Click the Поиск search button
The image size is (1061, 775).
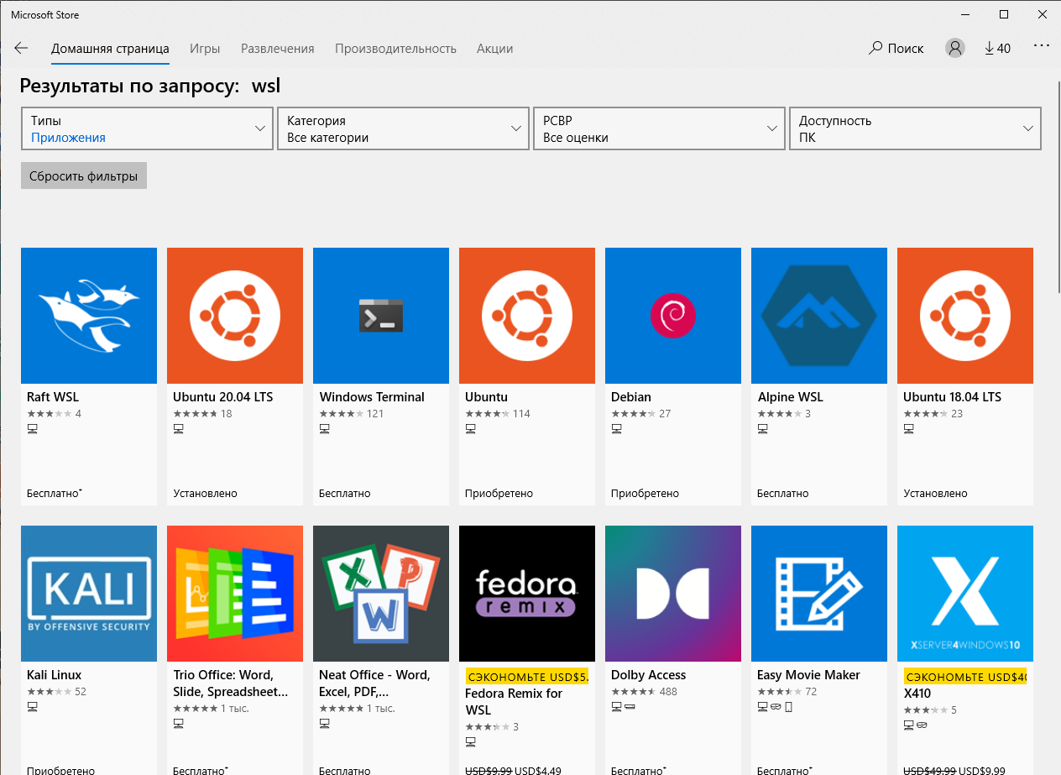896,49
